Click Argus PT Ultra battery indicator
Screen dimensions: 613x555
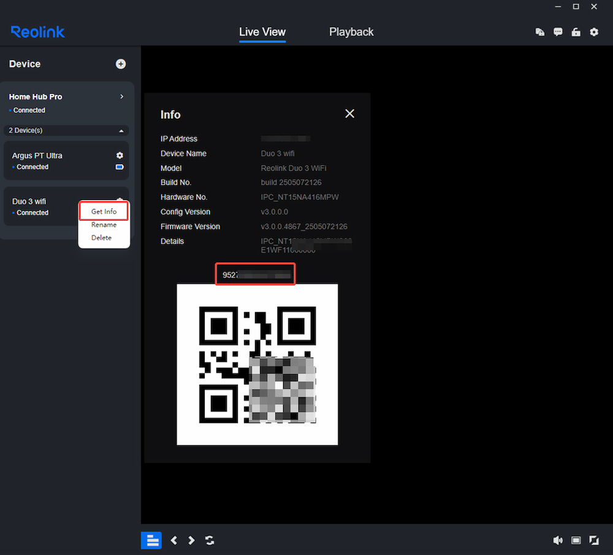[x=120, y=167]
